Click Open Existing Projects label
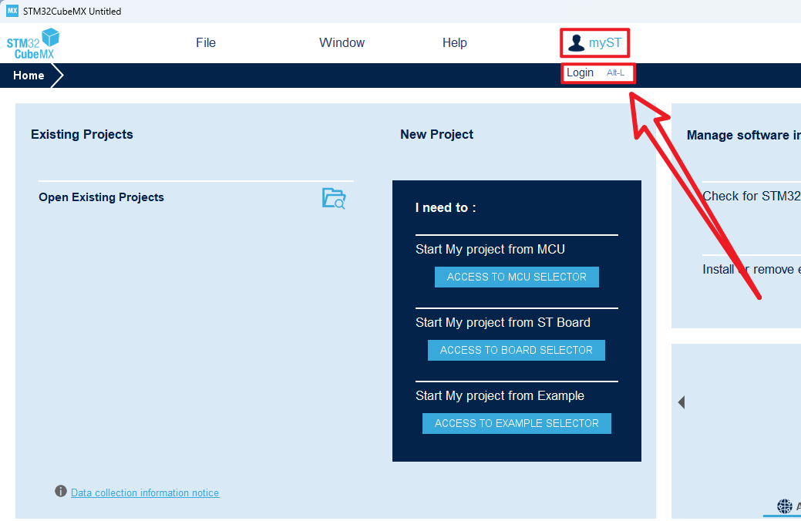801x521 pixels. [x=101, y=197]
